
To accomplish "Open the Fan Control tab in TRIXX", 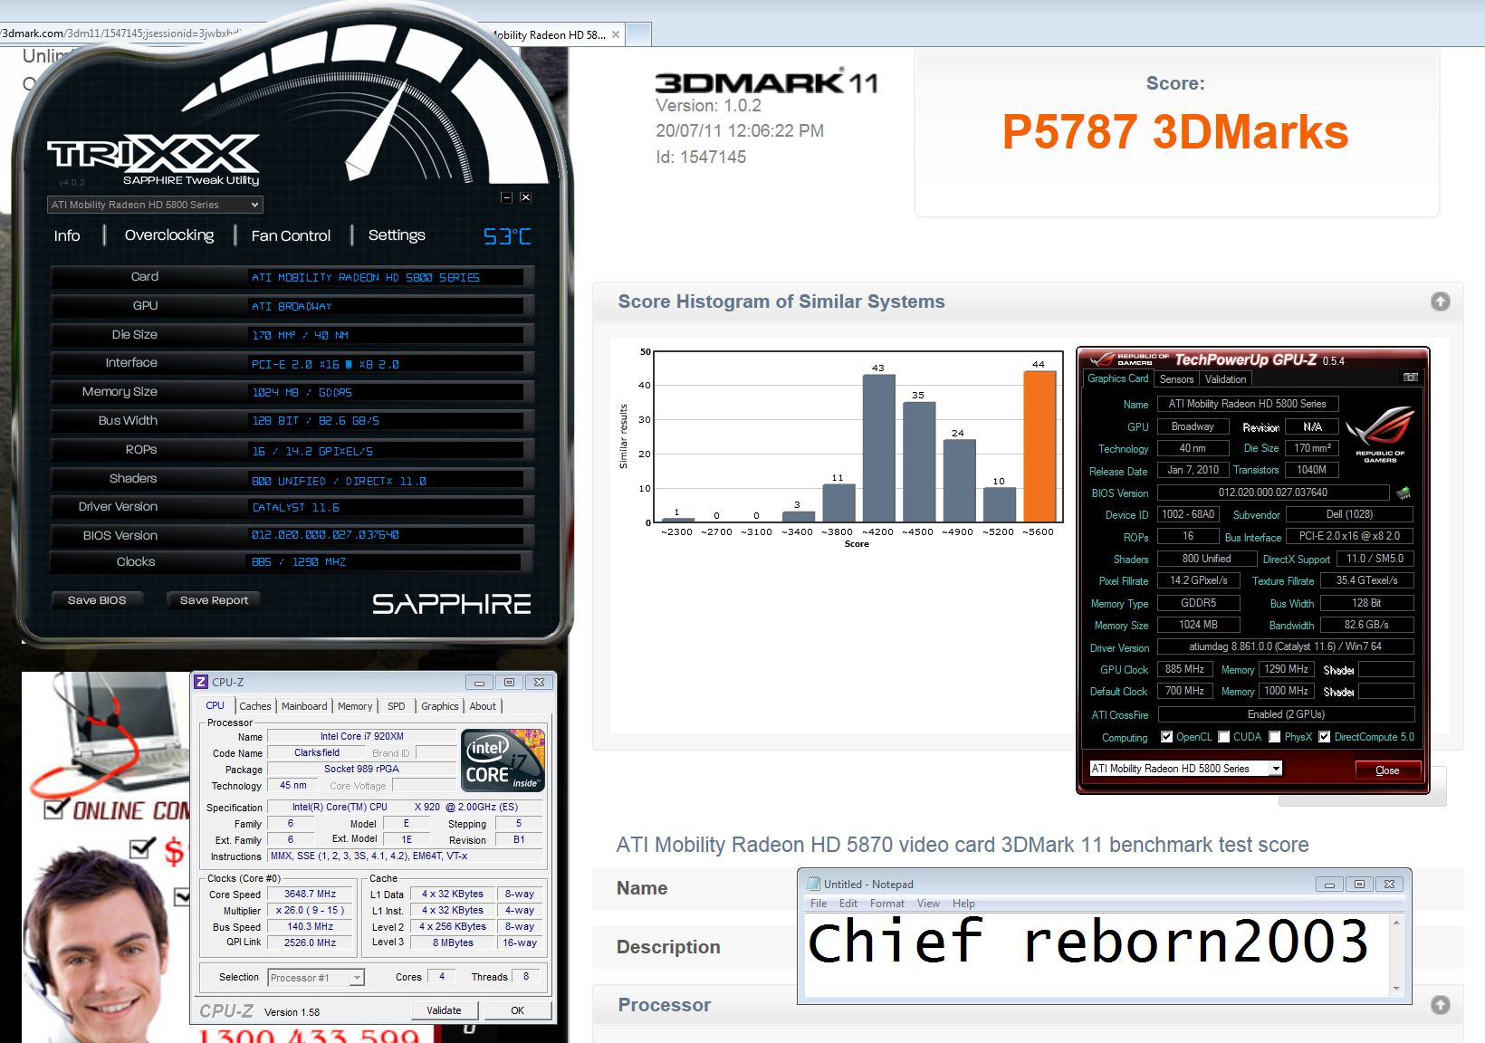I will point(291,236).
